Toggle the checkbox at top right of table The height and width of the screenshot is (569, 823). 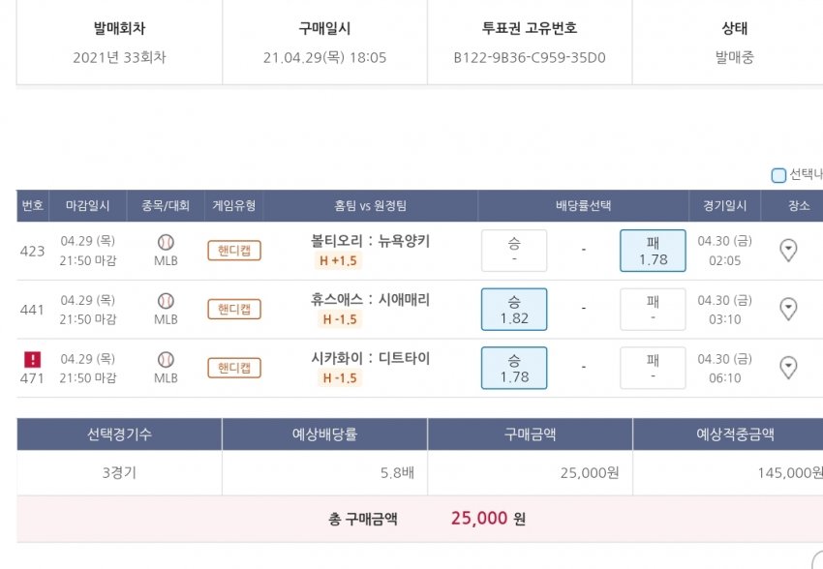[778, 175]
